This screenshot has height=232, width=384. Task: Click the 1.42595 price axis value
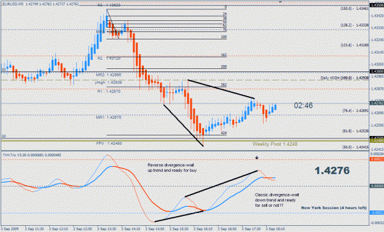pyautogui.click(x=377, y=125)
